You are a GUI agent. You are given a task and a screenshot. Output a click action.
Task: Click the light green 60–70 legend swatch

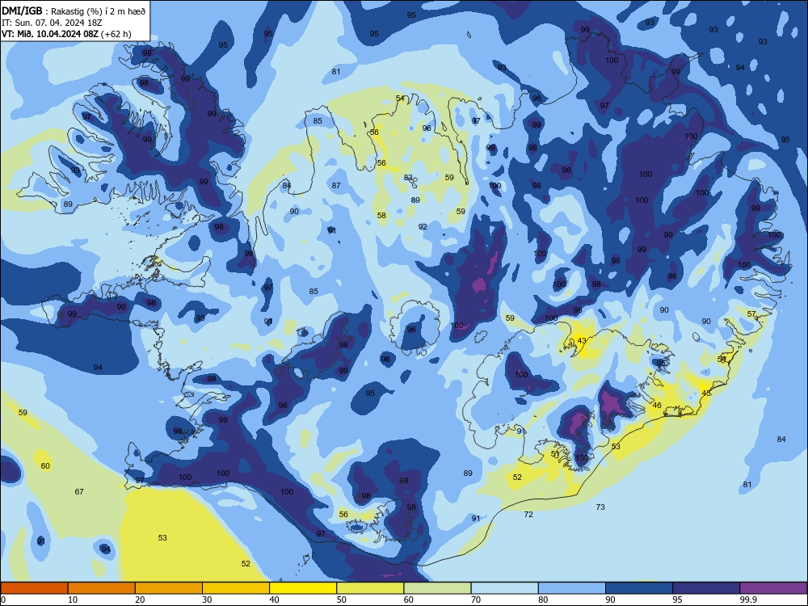point(437,588)
